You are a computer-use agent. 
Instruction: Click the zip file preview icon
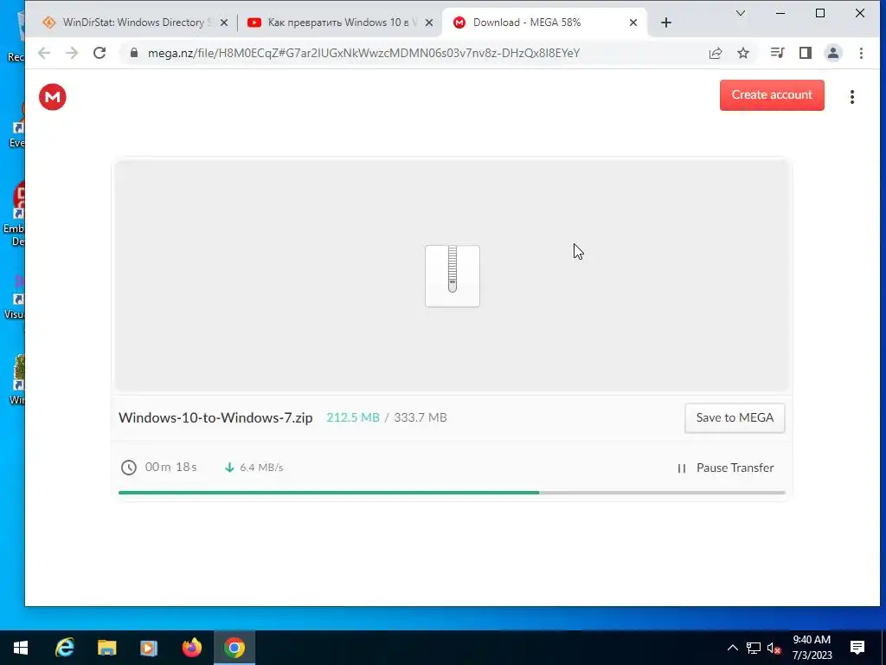click(452, 276)
